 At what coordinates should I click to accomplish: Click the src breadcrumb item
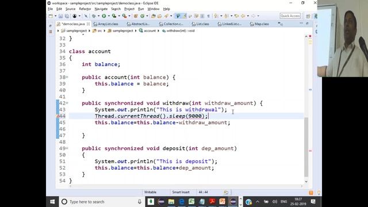(x=97, y=30)
